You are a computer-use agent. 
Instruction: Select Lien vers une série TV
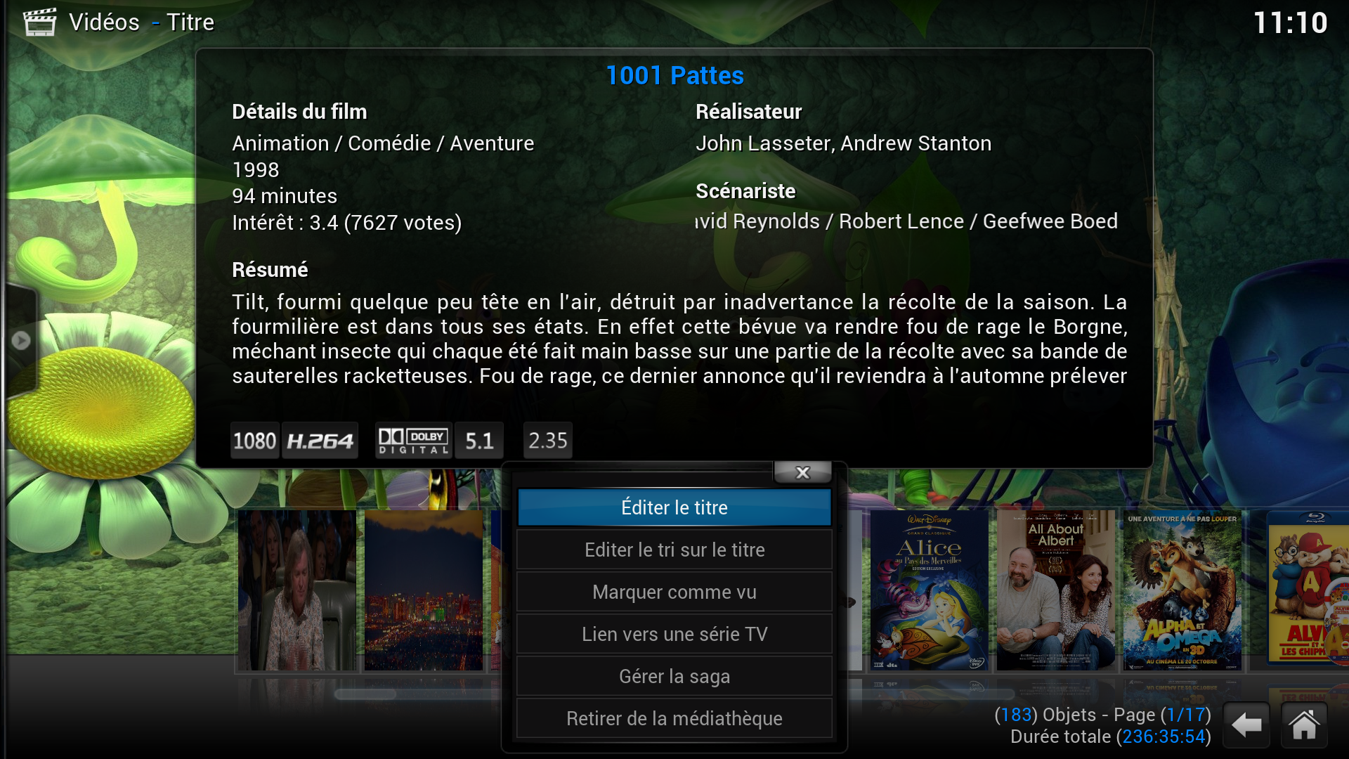(x=674, y=634)
